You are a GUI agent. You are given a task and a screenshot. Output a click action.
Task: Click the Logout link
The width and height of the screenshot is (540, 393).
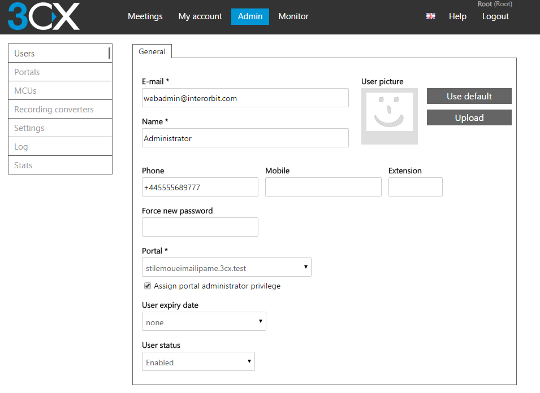[x=495, y=16]
